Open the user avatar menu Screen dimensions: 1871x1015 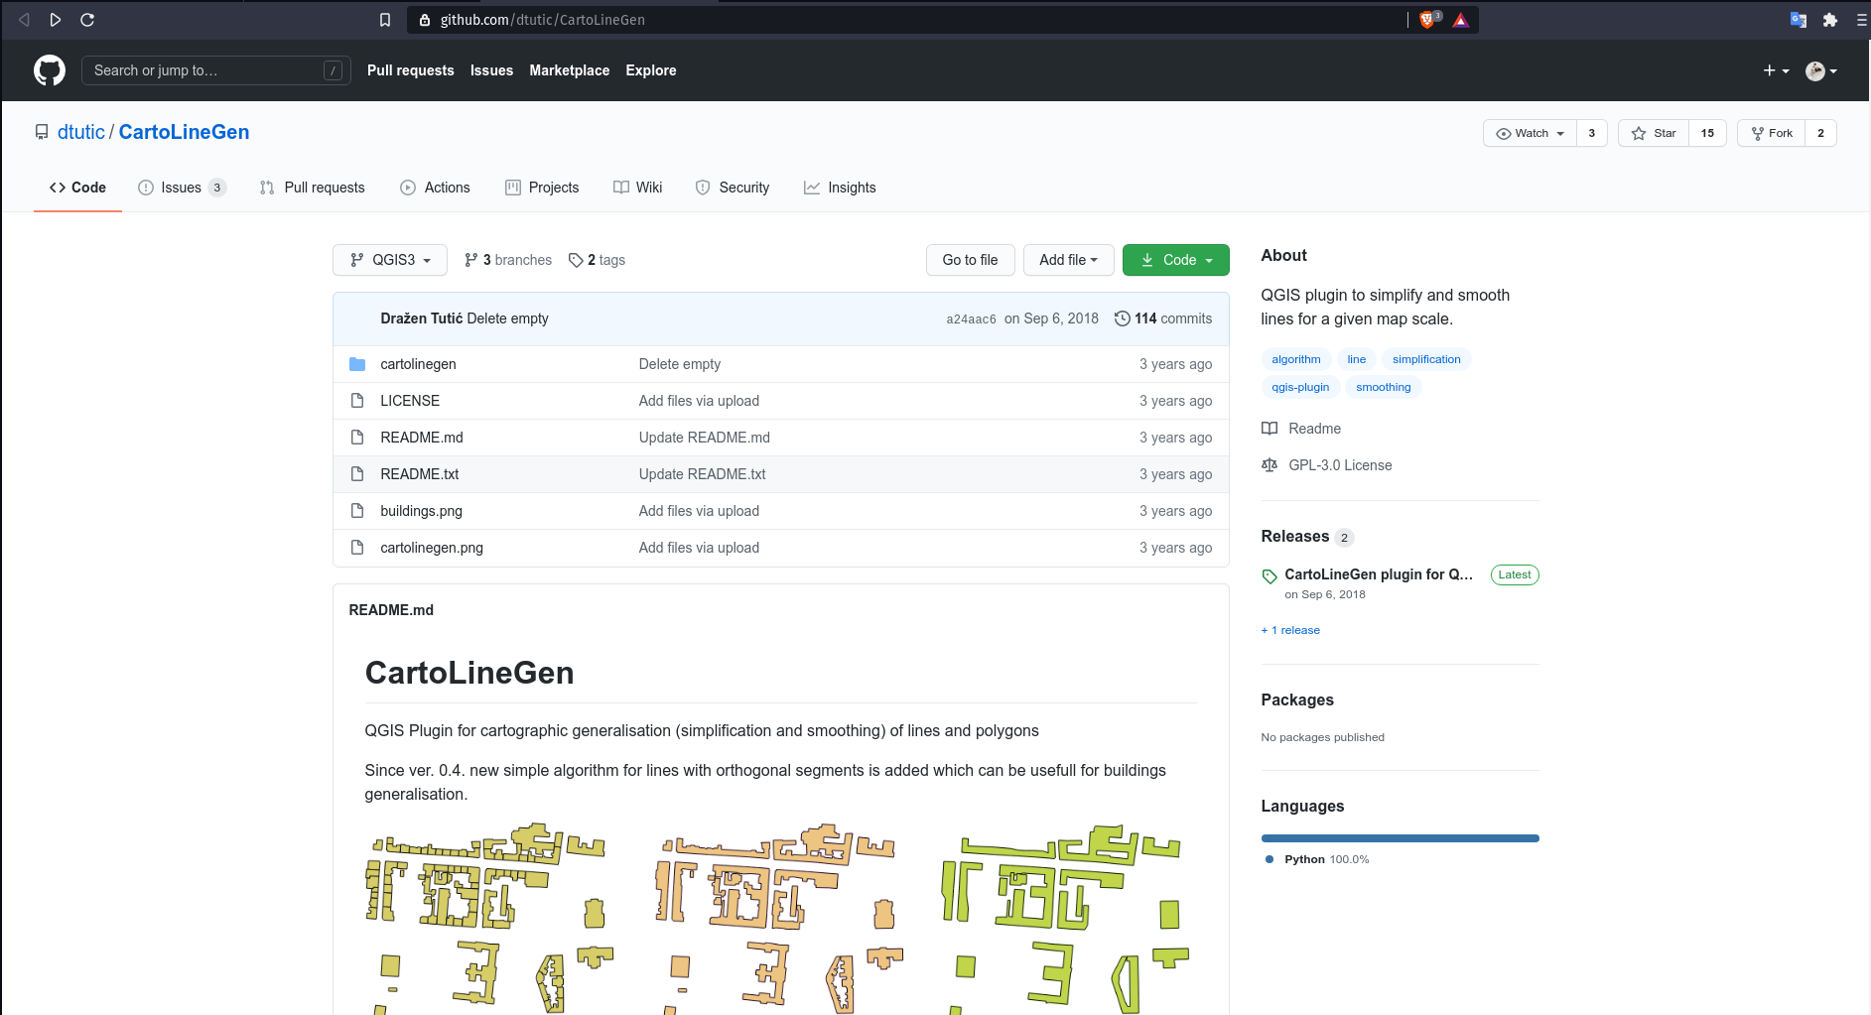1821,70
